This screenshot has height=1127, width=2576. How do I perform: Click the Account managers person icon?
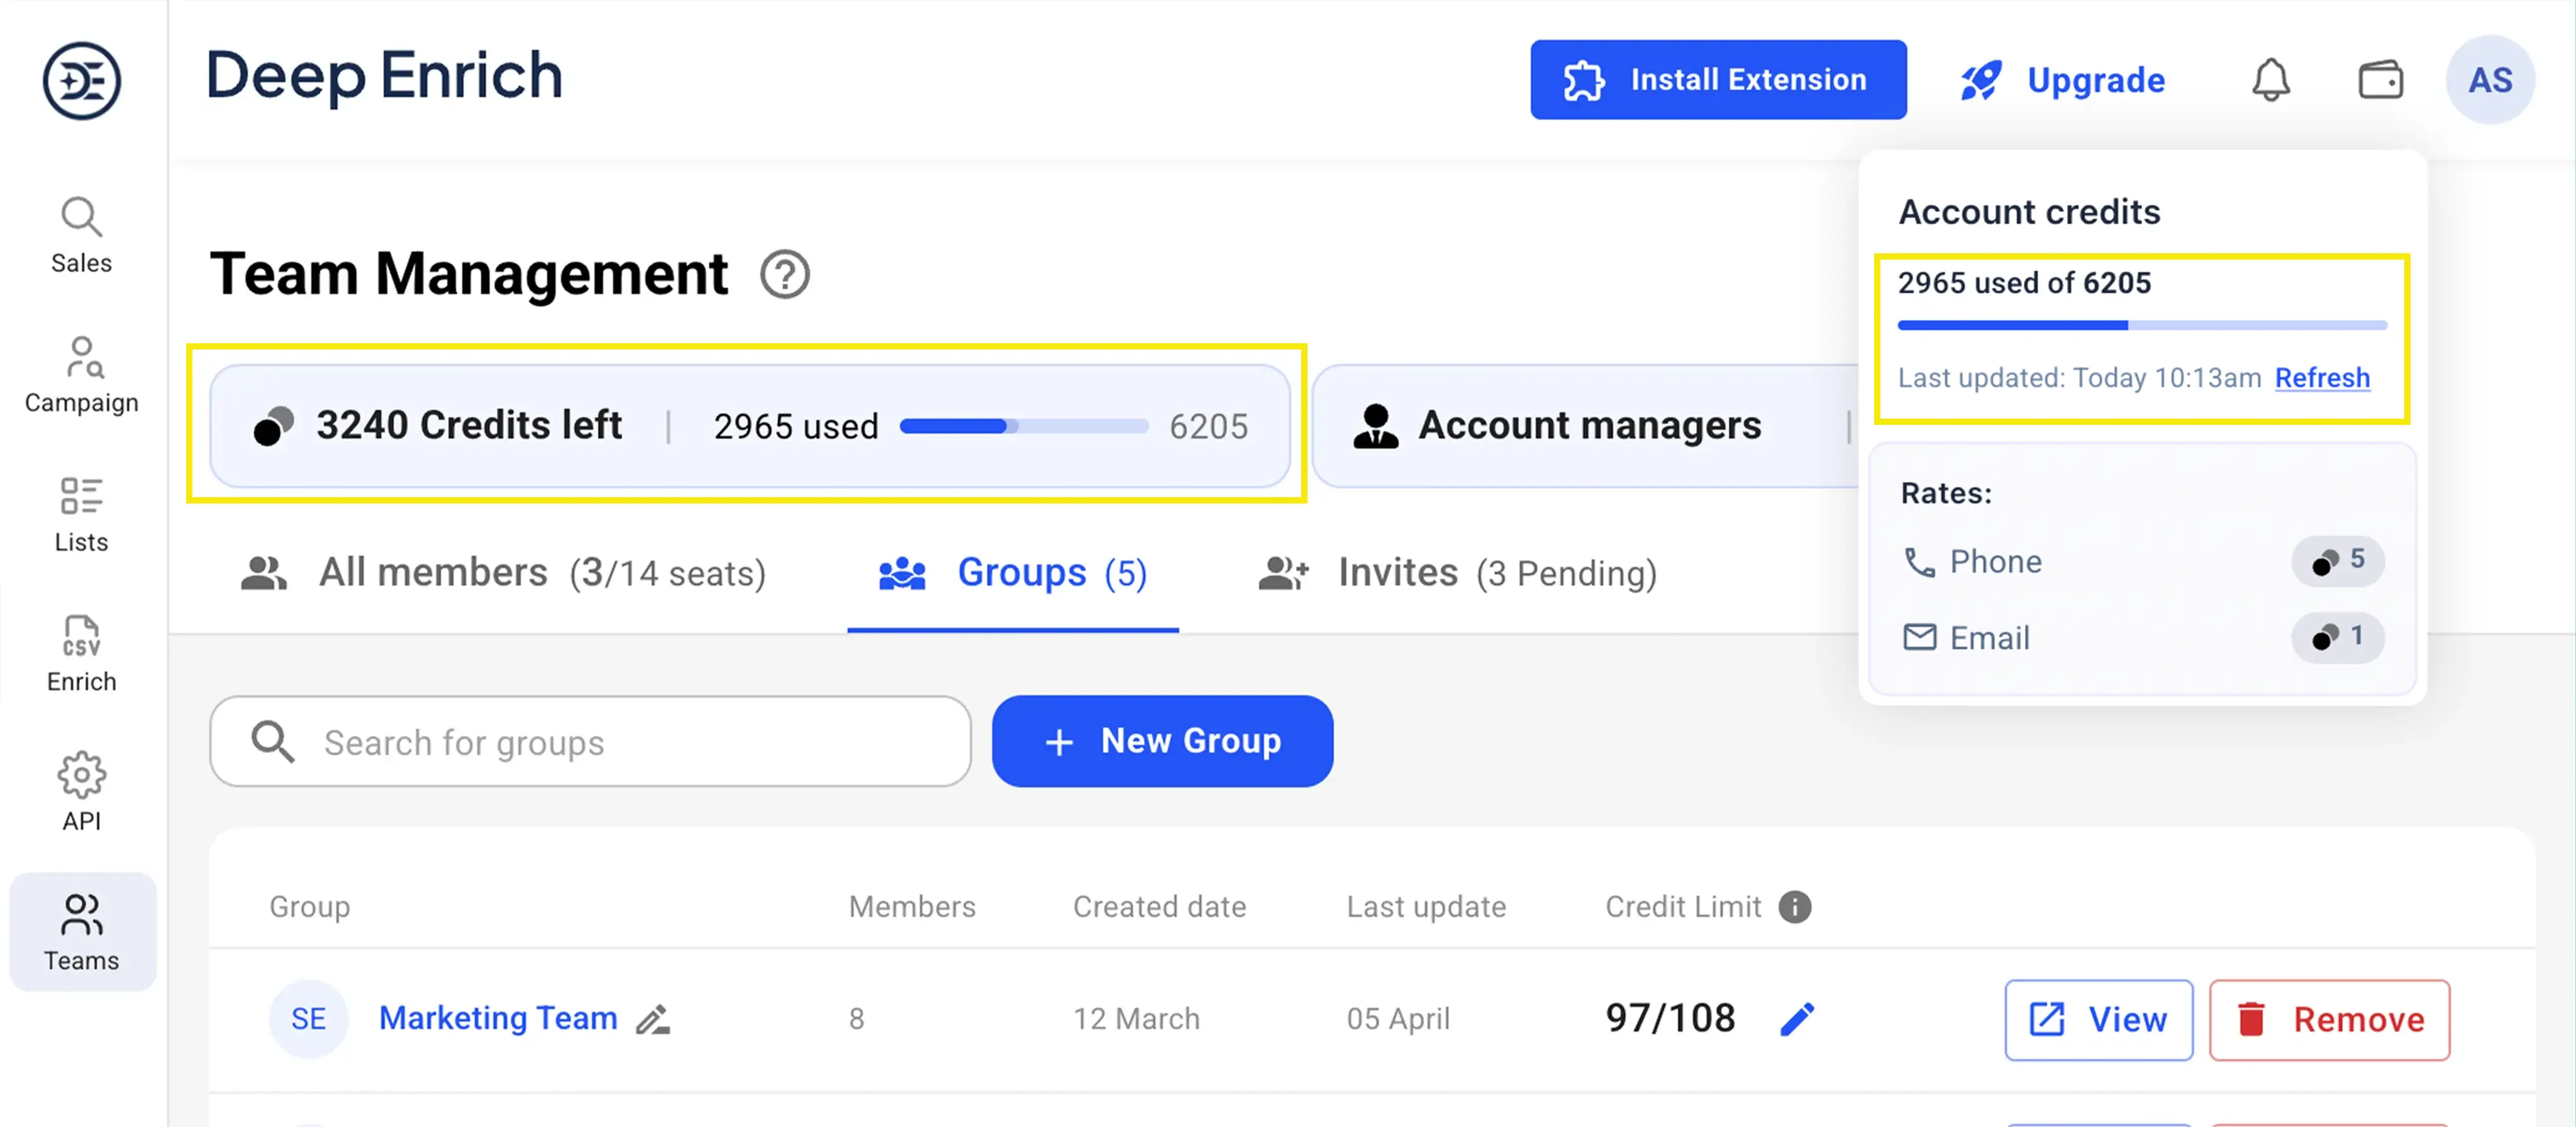[x=1375, y=426]
